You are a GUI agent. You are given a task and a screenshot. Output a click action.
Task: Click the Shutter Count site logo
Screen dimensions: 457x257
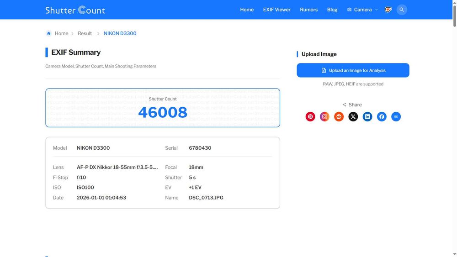(75, 10)
